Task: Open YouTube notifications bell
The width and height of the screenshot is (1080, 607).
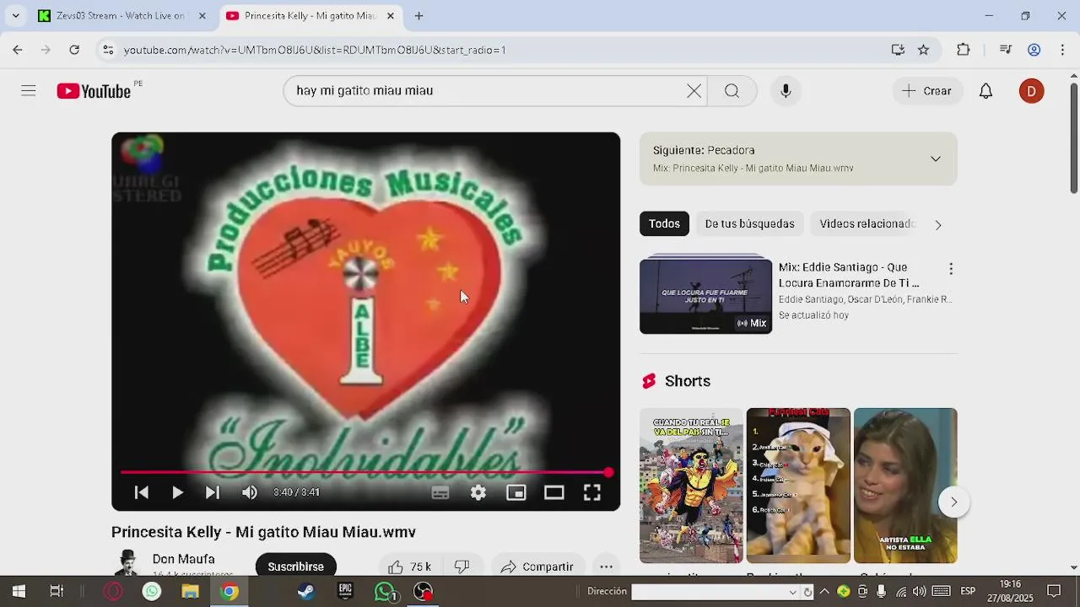Action: point(985,91)
